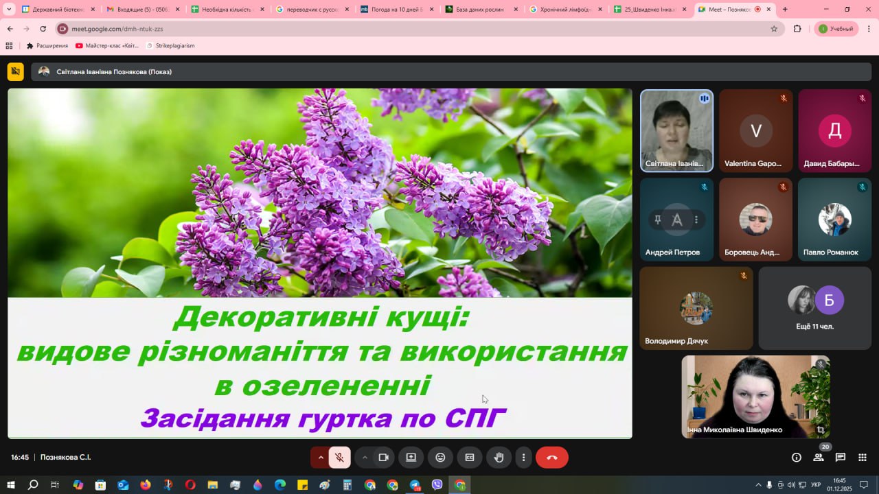Image resolution: width=879 pixels, height=494 pixels.
Task: Turn on closed captions
Action: 470,458
